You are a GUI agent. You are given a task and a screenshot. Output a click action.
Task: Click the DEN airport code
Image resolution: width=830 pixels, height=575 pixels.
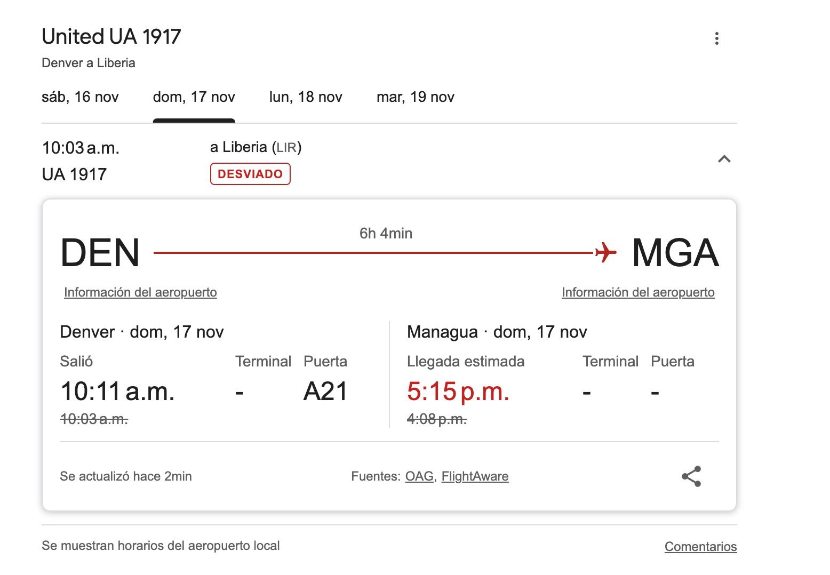click(x=100, y=252)
